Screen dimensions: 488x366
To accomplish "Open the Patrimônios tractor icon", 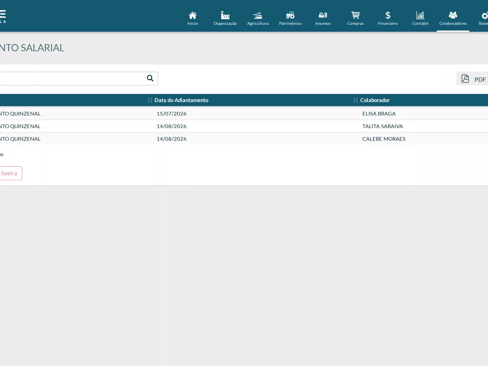I will click(290, 15).
